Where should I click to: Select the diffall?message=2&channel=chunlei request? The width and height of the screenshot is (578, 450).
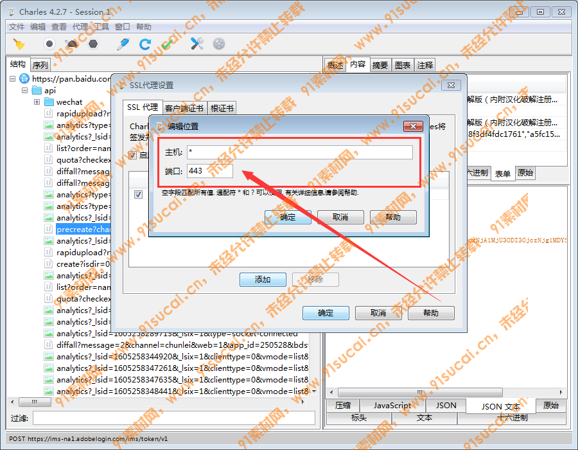182,345
